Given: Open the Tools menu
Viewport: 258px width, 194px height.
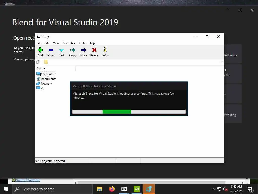Looking at the screenshot, I should tap(82, 43).
